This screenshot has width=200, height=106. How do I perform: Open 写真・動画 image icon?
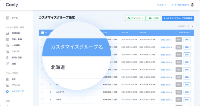point(7,39)
